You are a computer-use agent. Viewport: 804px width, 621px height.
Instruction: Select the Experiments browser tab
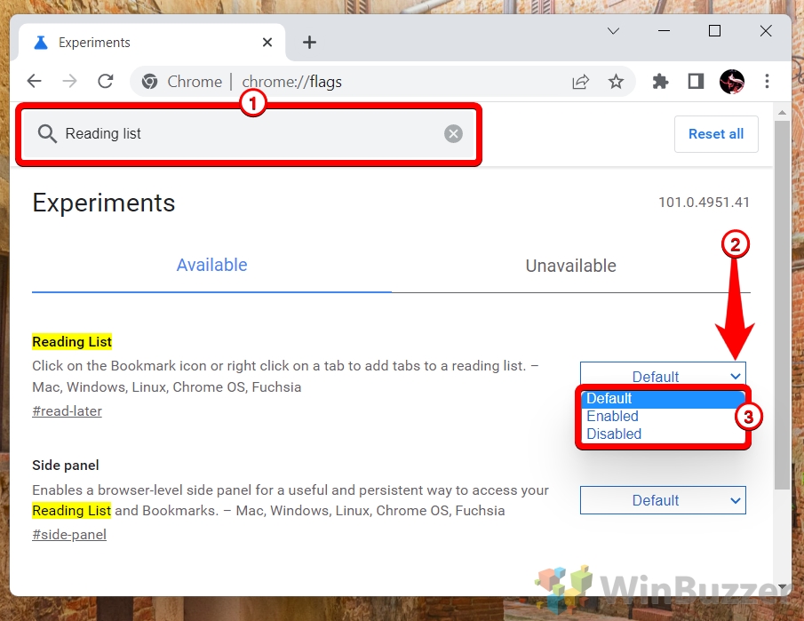(x=152, y=43)
